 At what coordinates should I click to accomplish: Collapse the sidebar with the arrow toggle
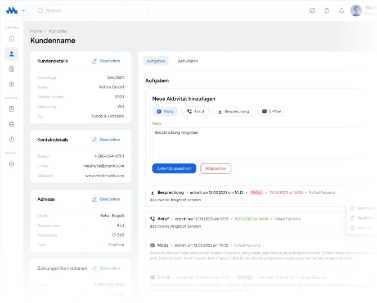click(23, 11)
